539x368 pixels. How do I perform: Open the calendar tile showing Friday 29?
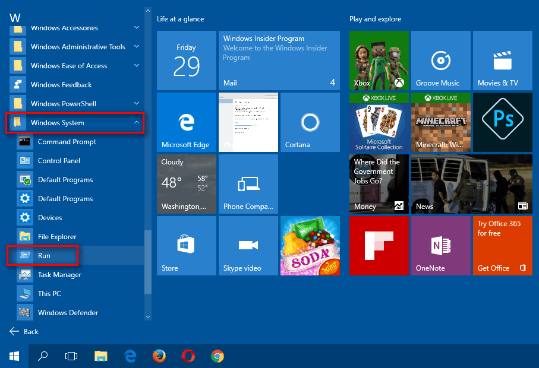[187, 61]
